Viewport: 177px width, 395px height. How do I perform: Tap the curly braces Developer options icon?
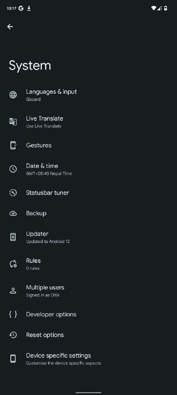click(x=13, y=314)
